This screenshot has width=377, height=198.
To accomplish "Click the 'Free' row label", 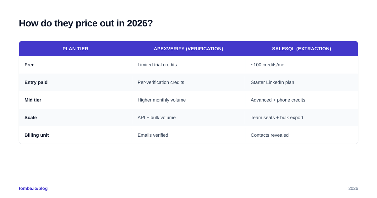I will click(30, 65).
